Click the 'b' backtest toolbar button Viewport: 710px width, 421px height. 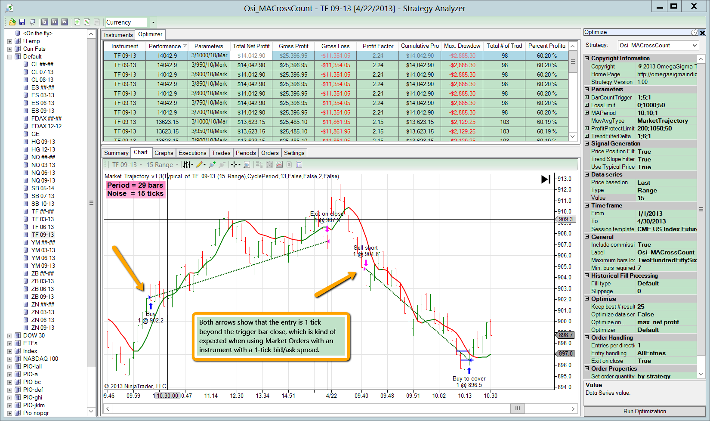45,22
